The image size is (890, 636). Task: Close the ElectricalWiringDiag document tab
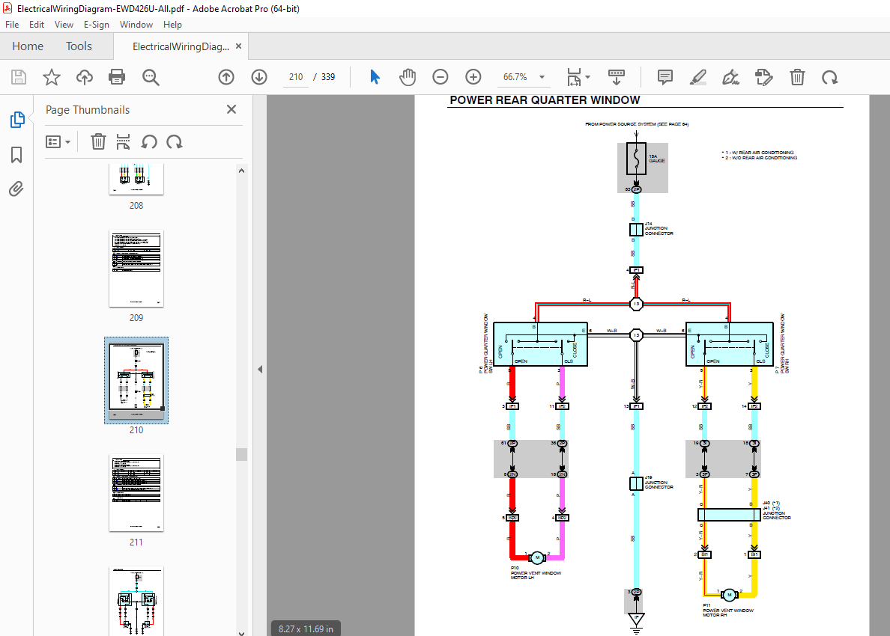[238, 46]
